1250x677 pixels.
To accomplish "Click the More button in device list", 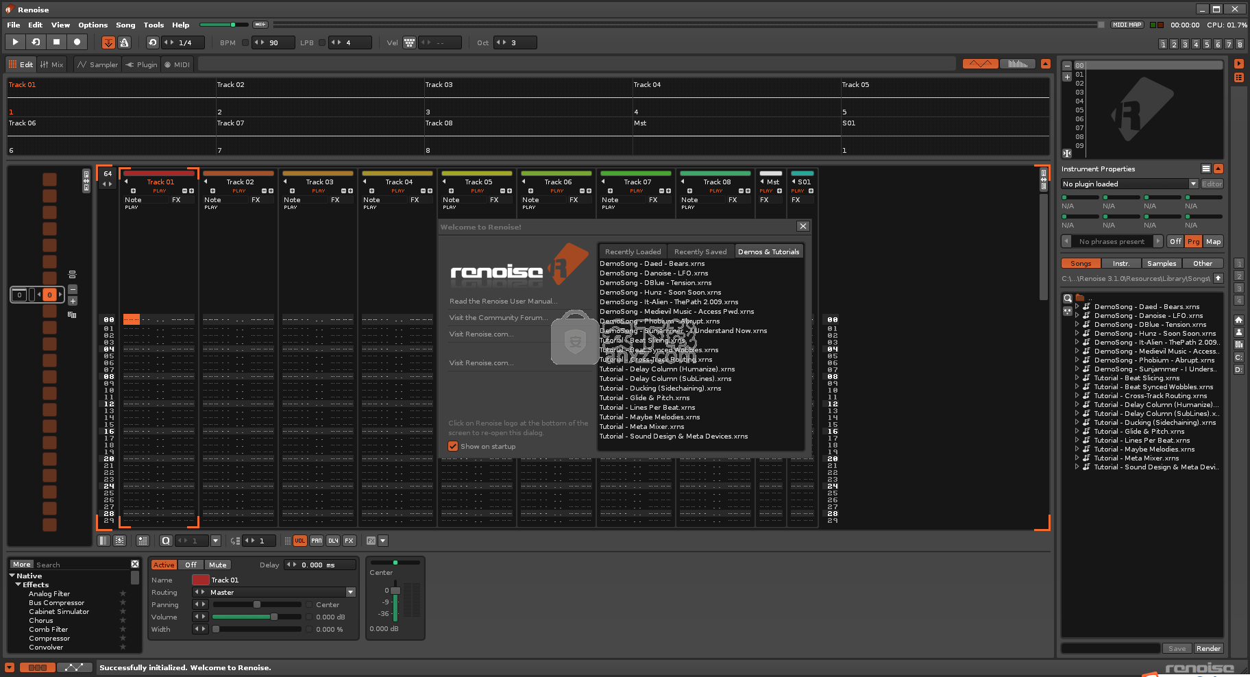I will [21, 565].
